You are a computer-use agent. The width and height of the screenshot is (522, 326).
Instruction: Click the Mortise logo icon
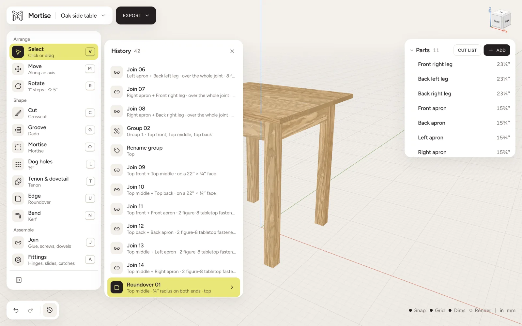(x=17, y=15)
